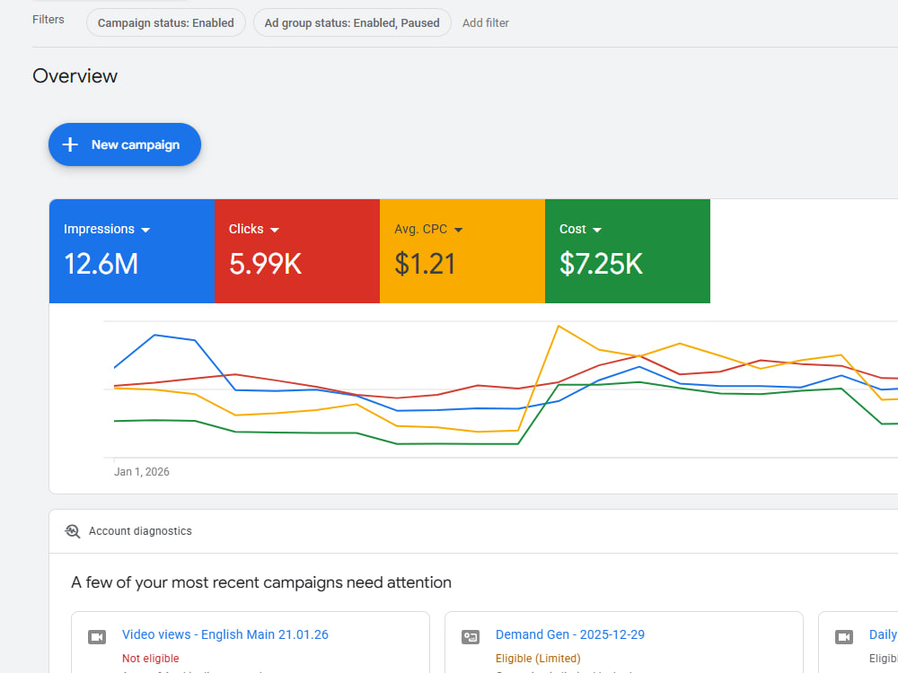Image resolution: width=898 pixels, height=673 pixels.
Task: Click the plus icon on New campaign
Action: click(x=70, y=144)
